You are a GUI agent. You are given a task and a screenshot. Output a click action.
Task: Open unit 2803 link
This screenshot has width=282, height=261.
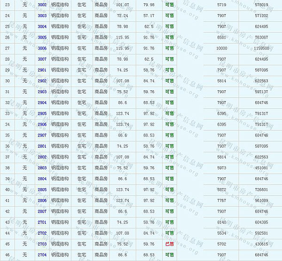pyautogui.click(x=42, y=168)
